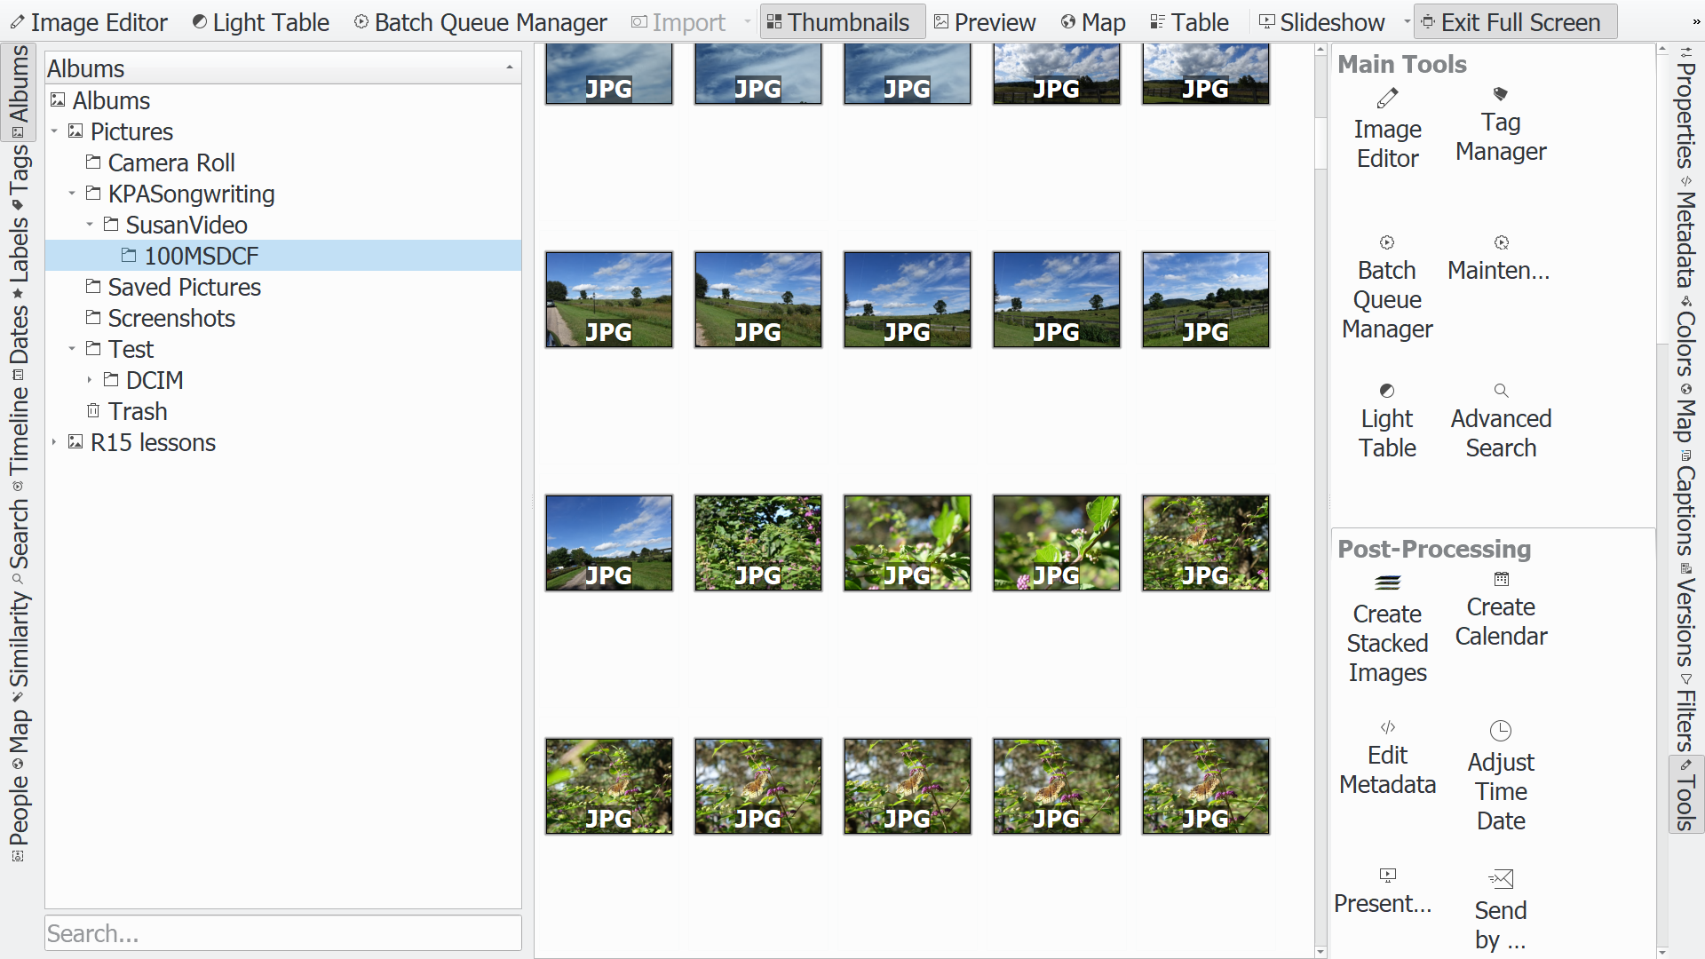Click the album Search input field

point(282,933)
